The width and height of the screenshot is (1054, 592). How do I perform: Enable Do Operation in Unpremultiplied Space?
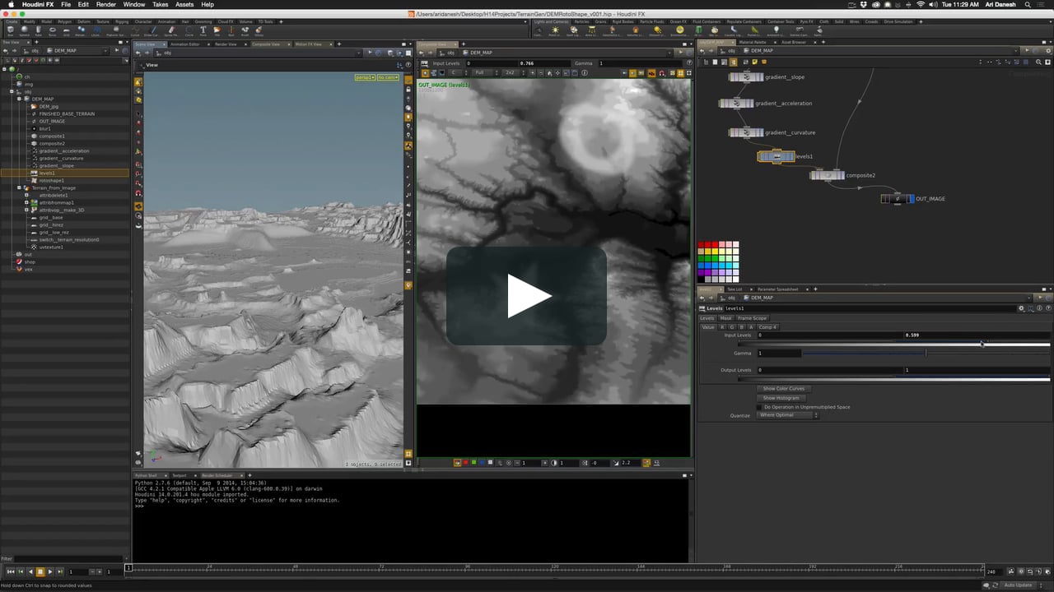[759, 407]
